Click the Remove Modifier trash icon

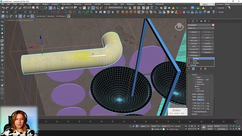[x=201, y=69]
